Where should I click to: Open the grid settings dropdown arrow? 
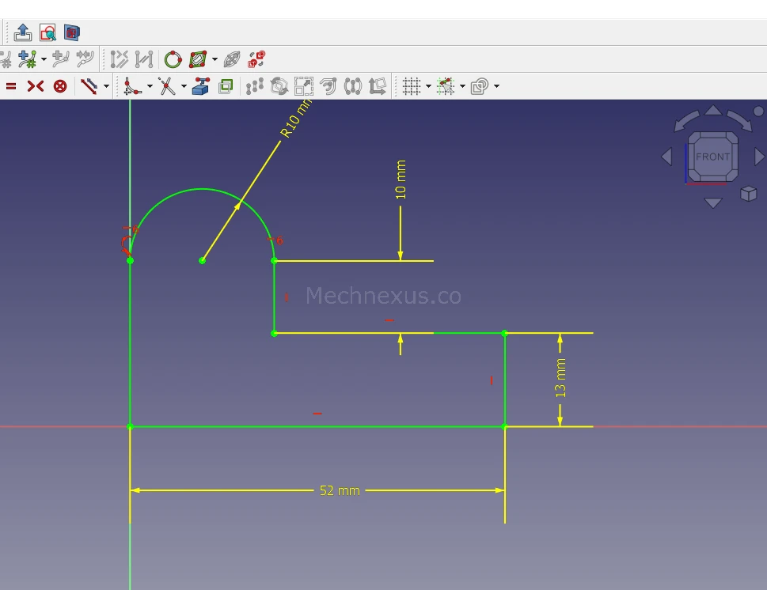[428, 86]
